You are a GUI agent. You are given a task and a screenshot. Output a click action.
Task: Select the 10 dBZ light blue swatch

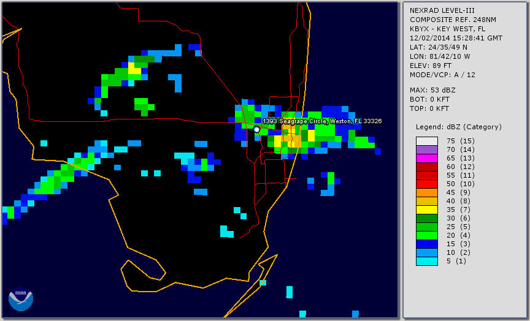click(x=426, y=253)
